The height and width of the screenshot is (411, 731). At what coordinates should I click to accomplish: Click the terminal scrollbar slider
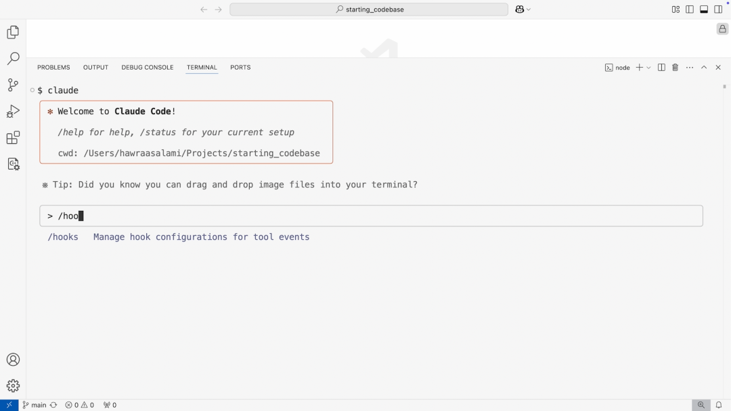pos(724,87)
